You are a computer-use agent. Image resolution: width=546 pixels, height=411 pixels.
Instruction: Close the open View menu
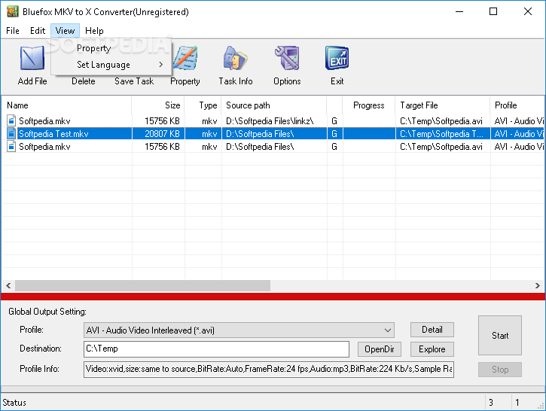pyautogui.click(x=65, y=31)
